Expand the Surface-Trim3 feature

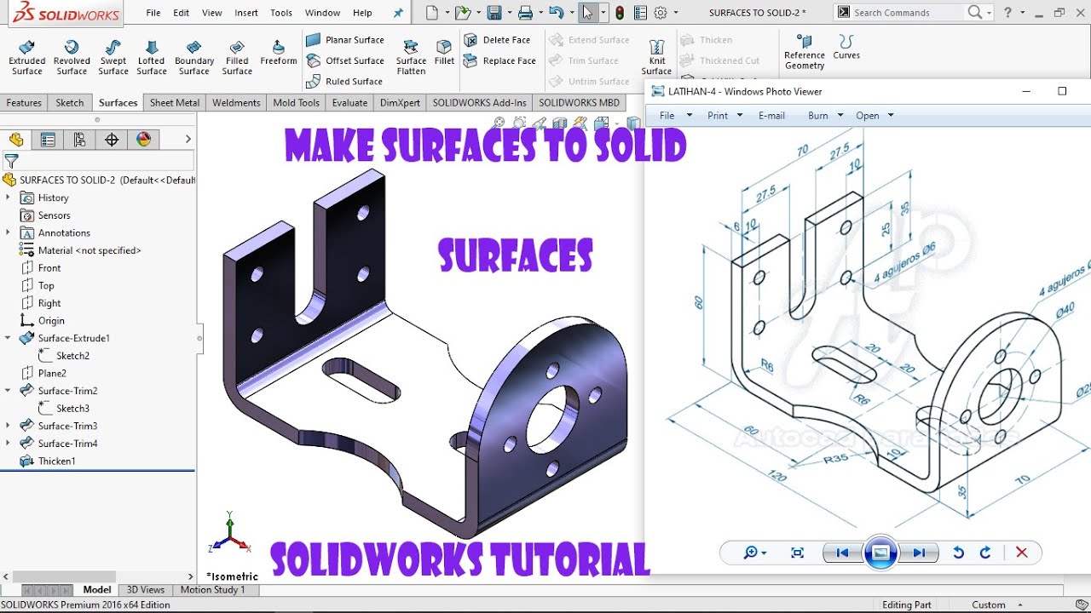(8, 426)
